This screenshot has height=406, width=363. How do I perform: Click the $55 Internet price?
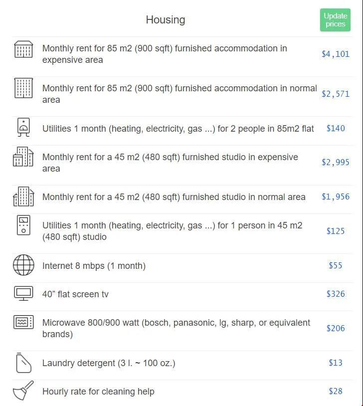(336, 265)
